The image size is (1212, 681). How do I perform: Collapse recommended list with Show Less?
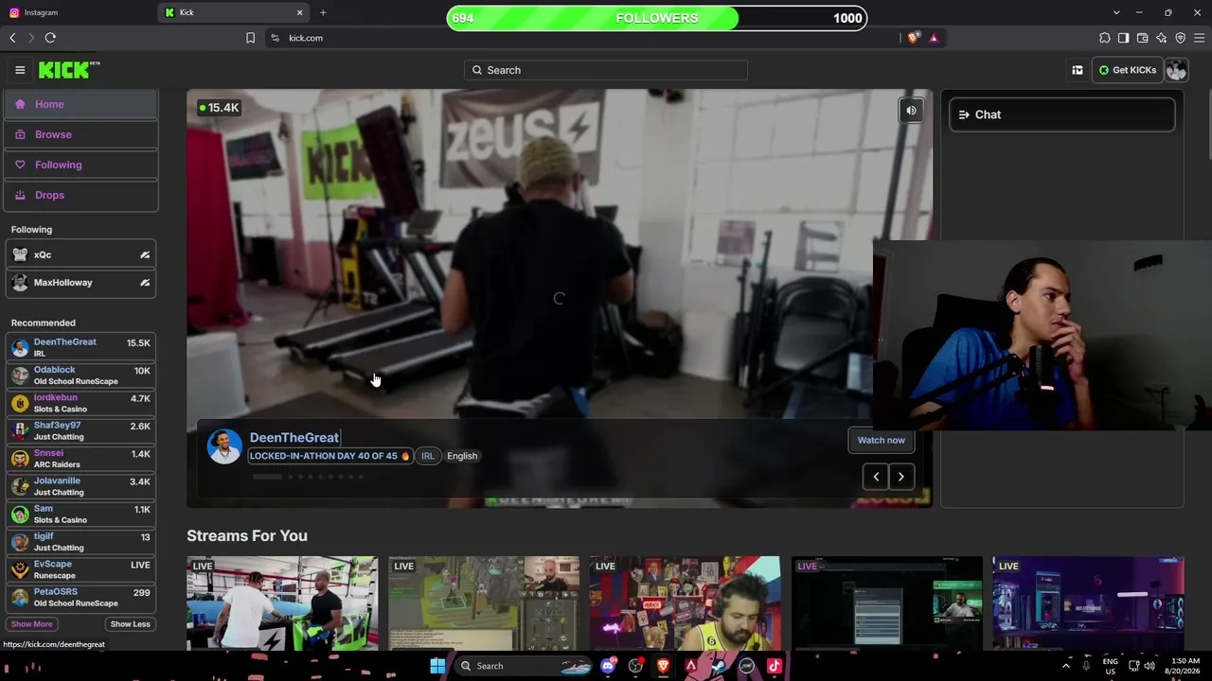point(131,624)
